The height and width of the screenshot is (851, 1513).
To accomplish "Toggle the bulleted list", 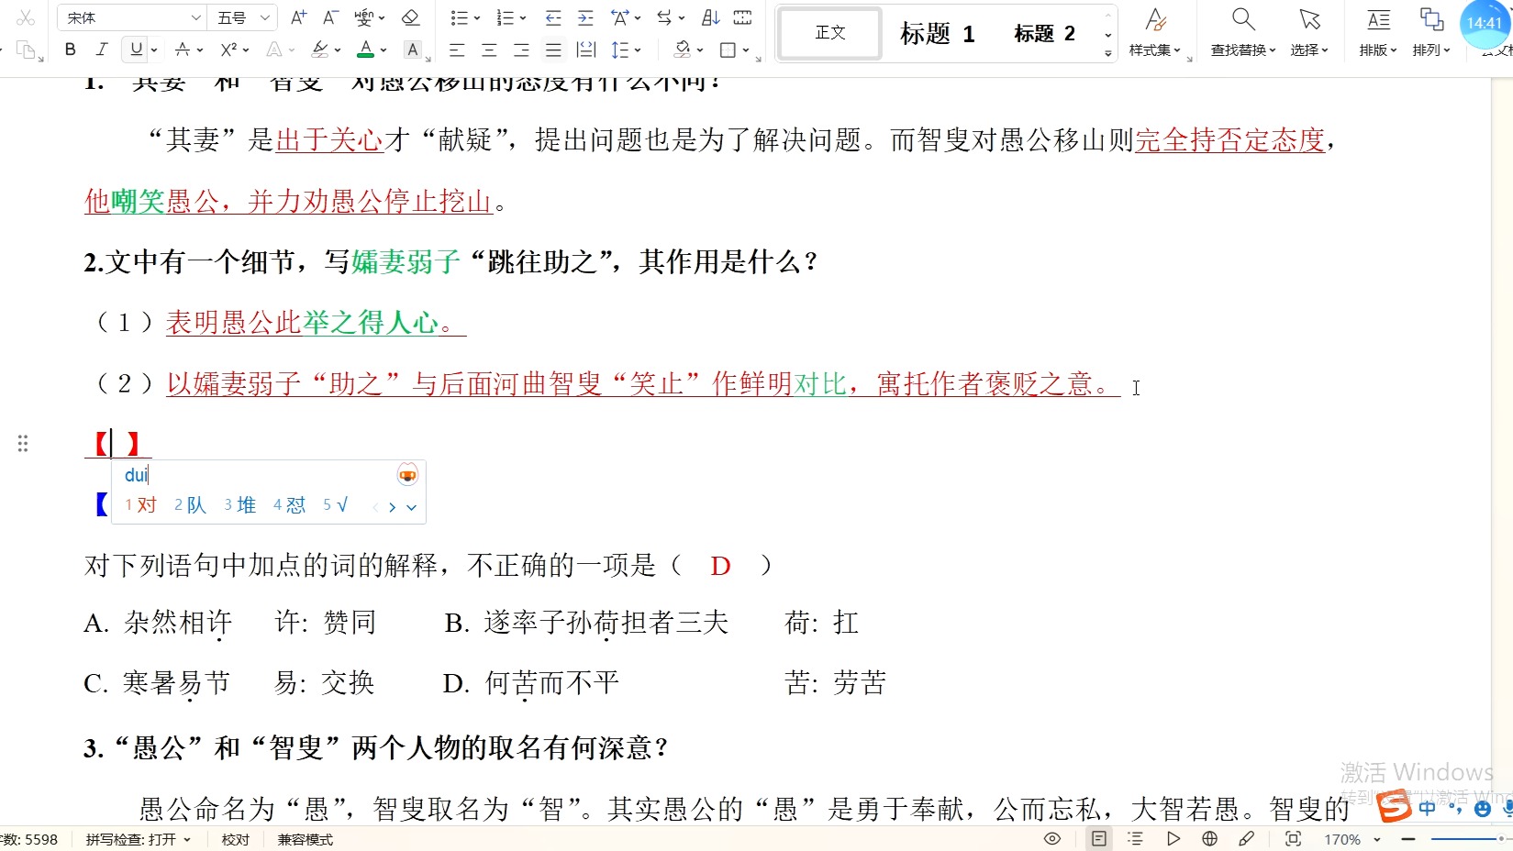I will pos(459,17).
